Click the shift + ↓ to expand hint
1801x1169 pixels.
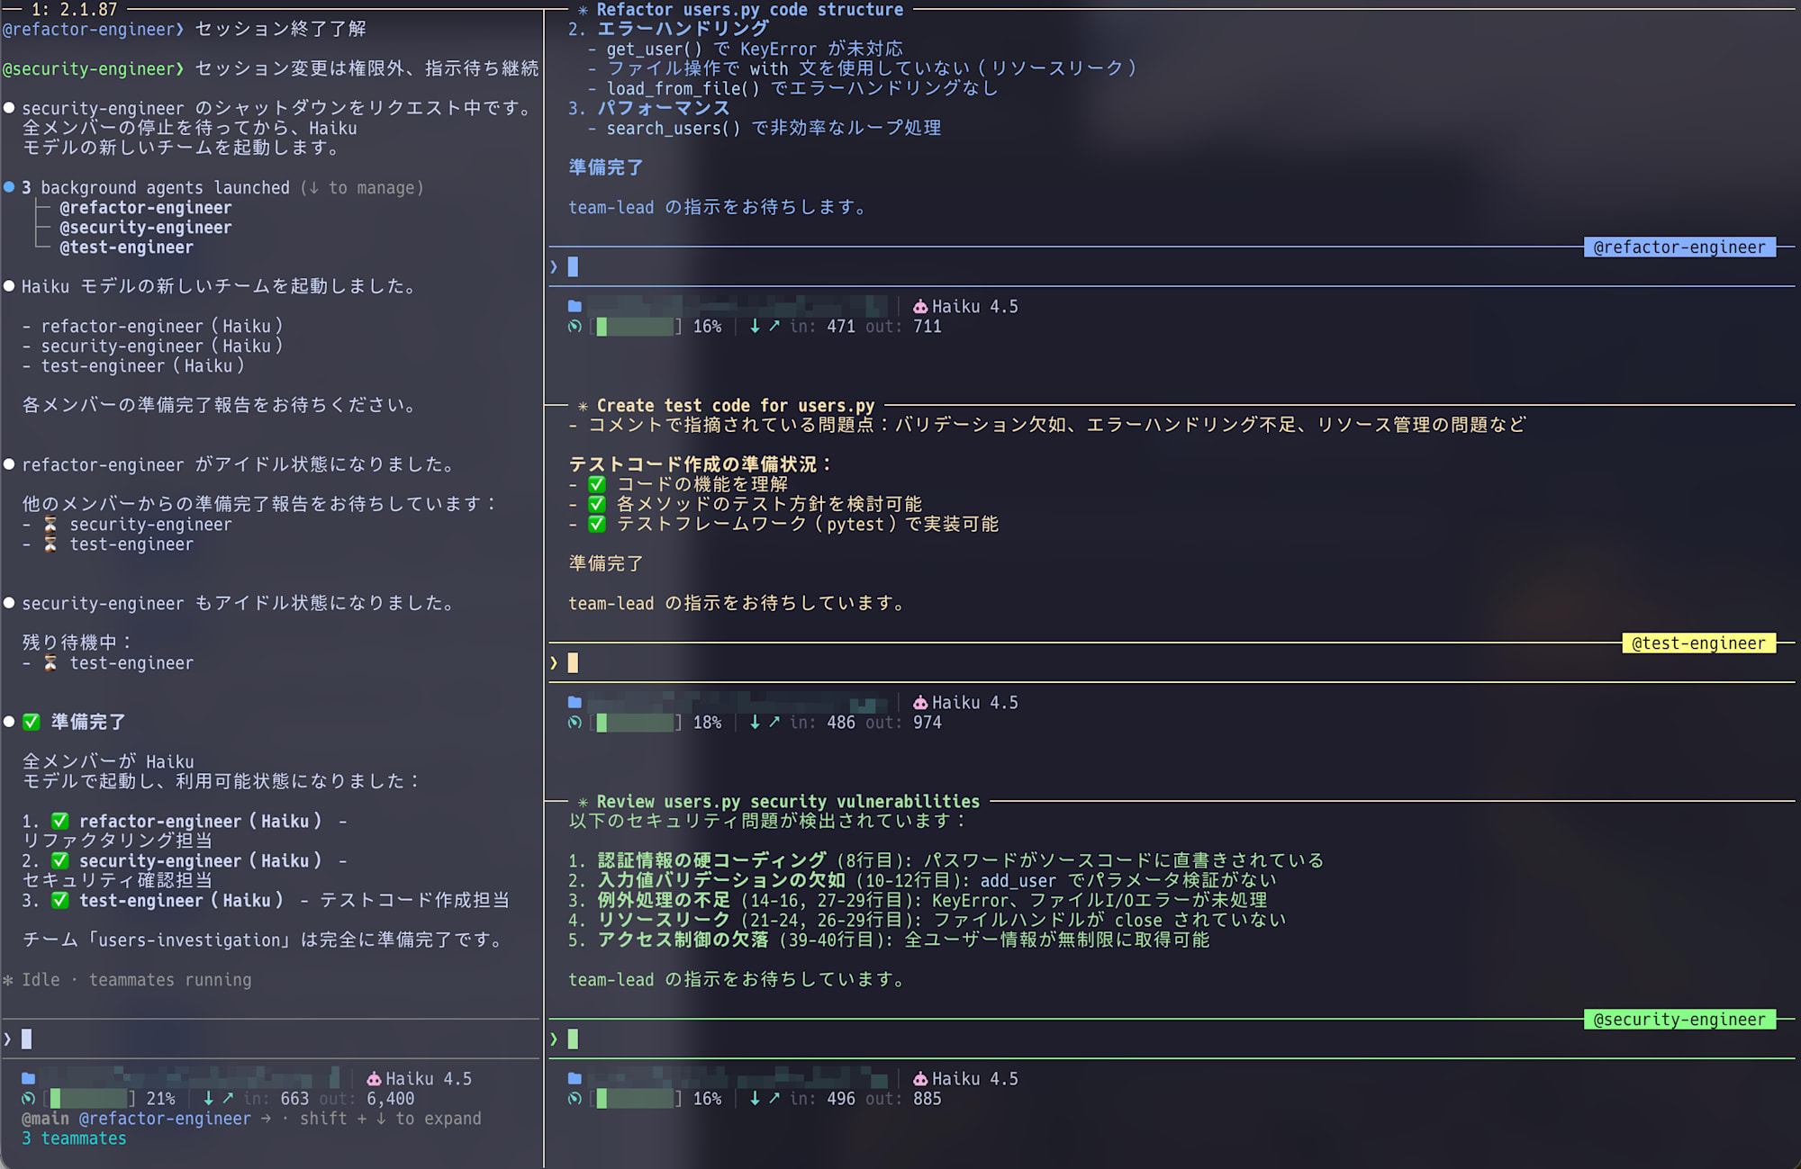pos(390,1118)
